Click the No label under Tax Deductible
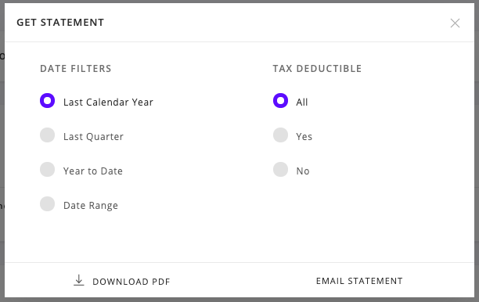This screenshot has width=479, height=302. coord(303,171)
